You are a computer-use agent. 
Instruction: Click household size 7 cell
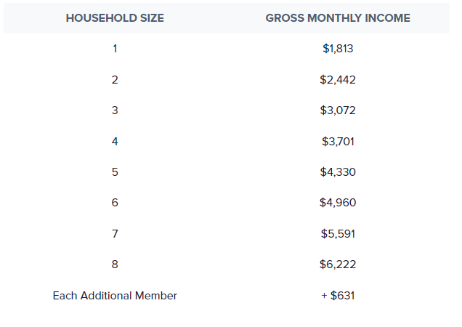[115, 234]
